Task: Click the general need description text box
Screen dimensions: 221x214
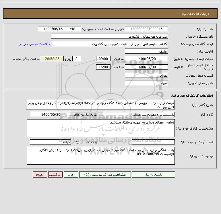Action: point(100,105)
